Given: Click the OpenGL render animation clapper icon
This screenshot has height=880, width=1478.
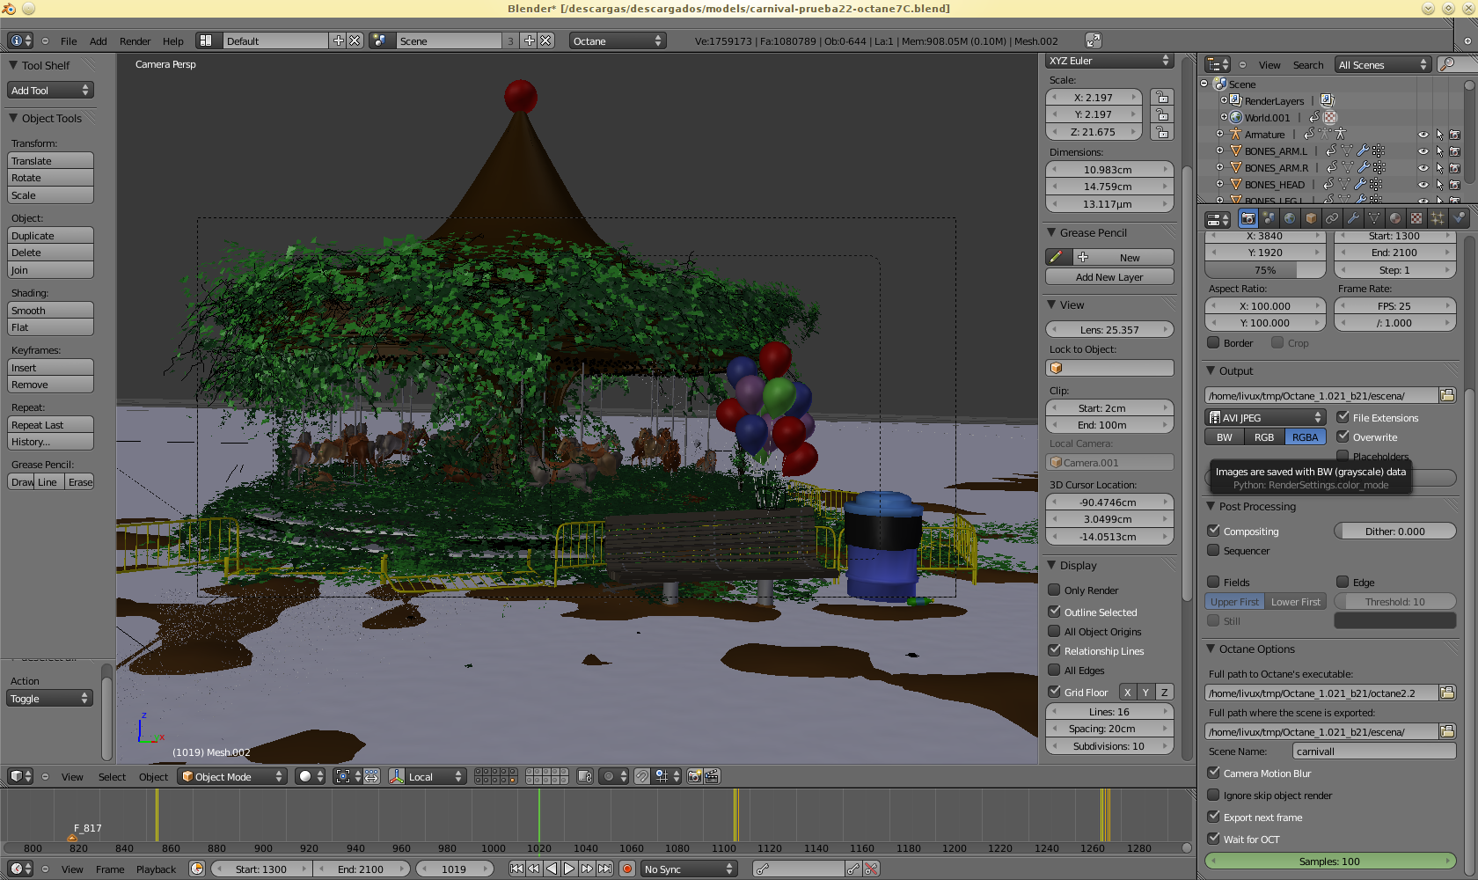Looking at the screenshot, I should 713,776.
